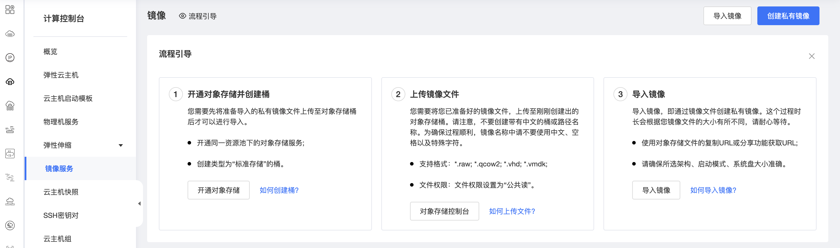Click the 对象存储控制台 button
This screenshot has height=248, width=840.
click(x=444, y=211)
